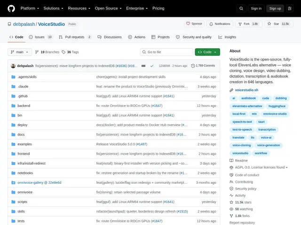The height and width of the screenshot is (225, 301).
Task: Star the VoiceStudio repository
Action: pyautogui.click(x=279, y=24)
